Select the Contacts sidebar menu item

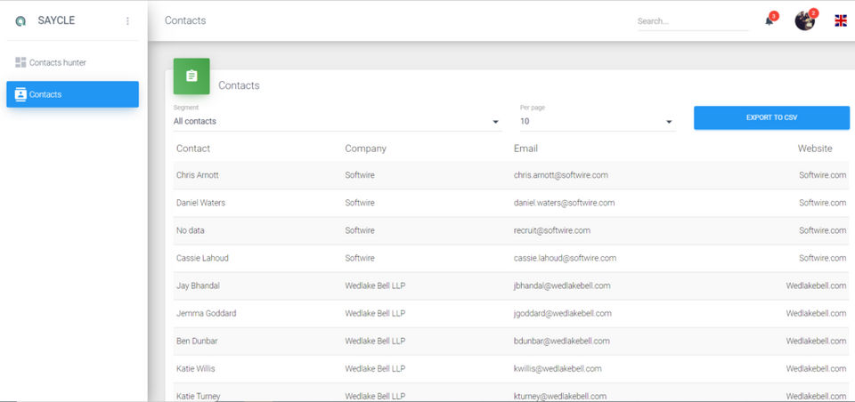point(72,94)
